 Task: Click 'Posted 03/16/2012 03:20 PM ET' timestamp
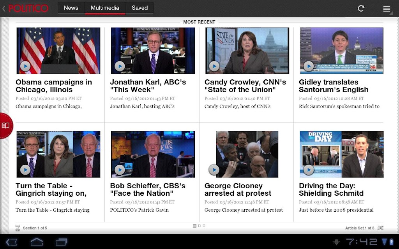(x=49, y=98)
